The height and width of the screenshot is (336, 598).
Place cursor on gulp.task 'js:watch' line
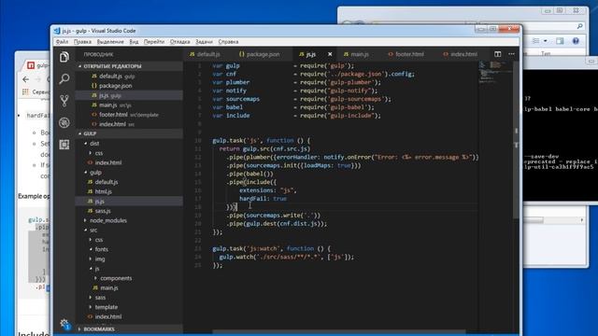pos(272,249)
